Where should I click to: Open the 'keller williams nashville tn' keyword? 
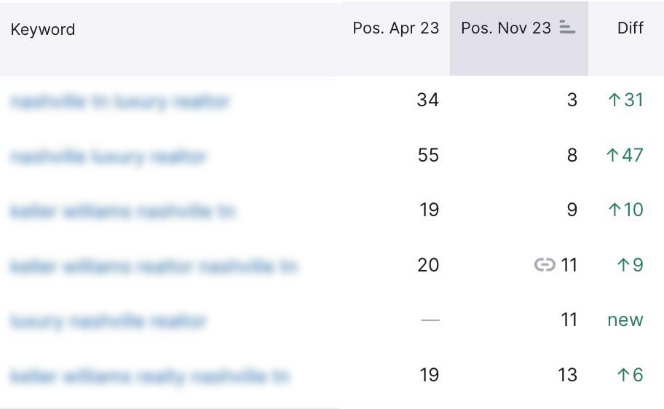pos(123,212)
